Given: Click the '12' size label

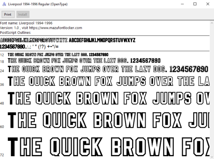Looking at the screenshot, I should 2,55.
